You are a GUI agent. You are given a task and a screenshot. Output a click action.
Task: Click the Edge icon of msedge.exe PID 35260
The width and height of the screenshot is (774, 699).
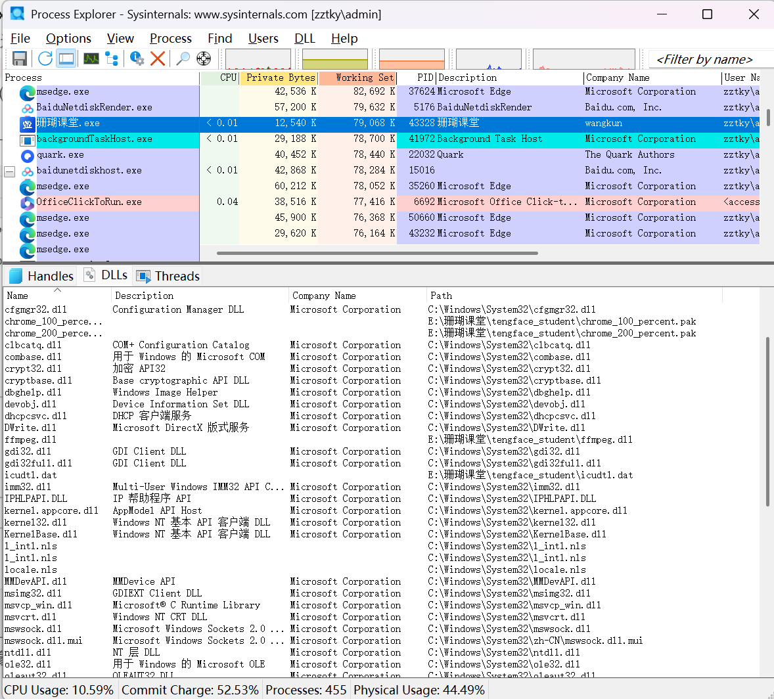click(28, 188)
